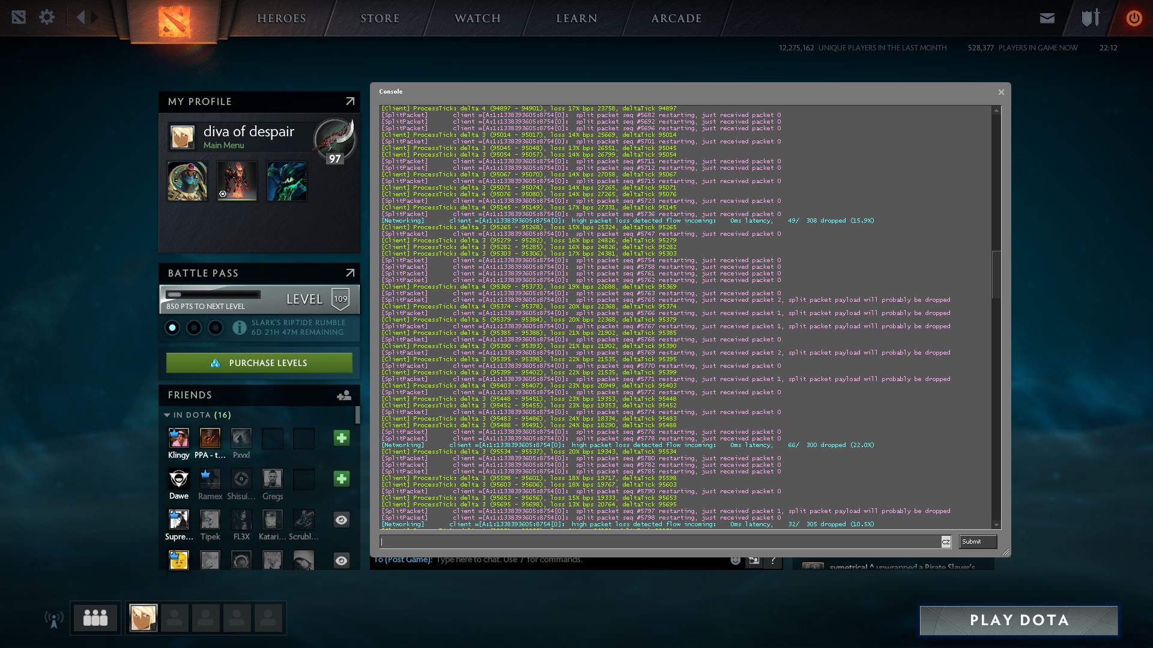Select first battle pass page dot
The image size is (1153, 648).
click(x=172, y=328)
